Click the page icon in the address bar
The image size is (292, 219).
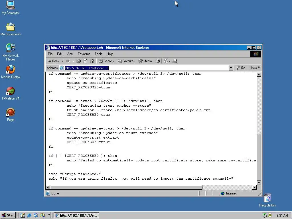62,68
